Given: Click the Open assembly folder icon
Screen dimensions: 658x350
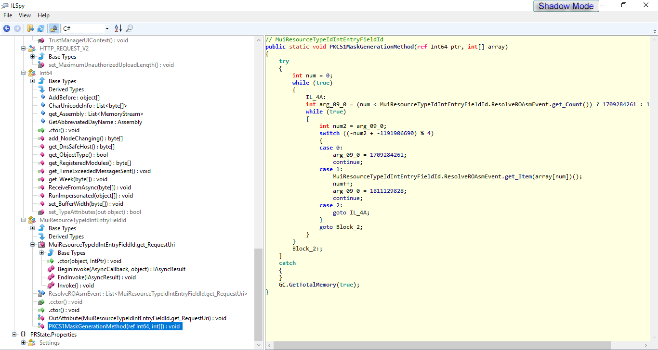Looking at the screenshot, I should pyautogui.click(x=30, y=28).
